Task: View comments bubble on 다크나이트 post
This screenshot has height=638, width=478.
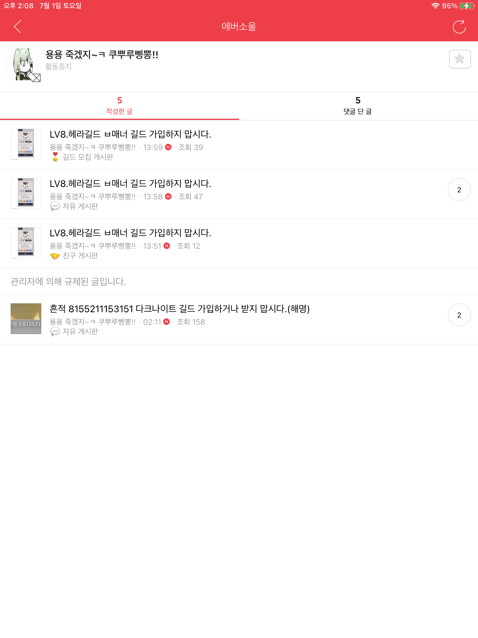Action: click(x=459, y=315)
